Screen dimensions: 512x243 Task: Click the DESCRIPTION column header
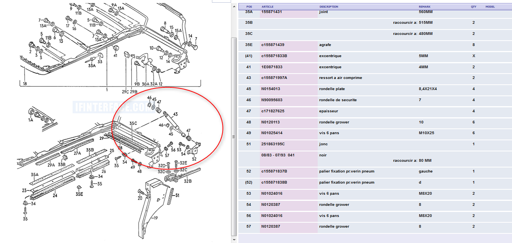pos(329,7)
